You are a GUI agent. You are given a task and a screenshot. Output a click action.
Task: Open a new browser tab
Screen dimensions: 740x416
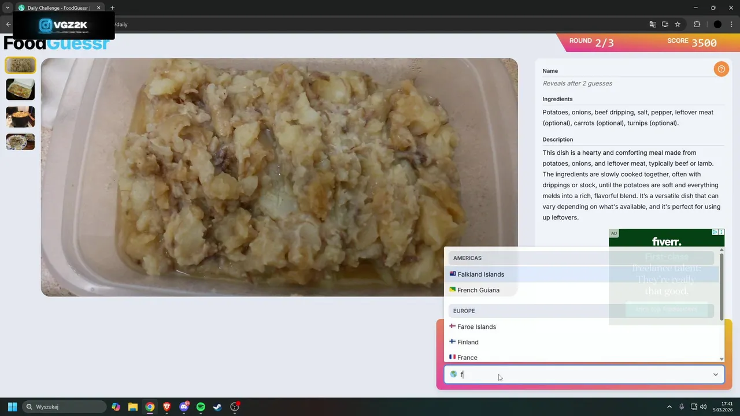click(x=112, y=8)
